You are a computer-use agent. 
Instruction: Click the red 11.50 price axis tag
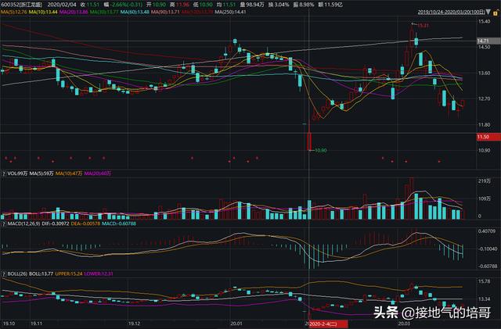pos(488,137)
